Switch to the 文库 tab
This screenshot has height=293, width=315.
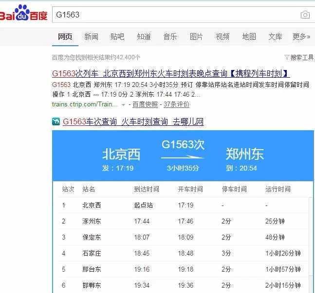(x=275, y=37)
